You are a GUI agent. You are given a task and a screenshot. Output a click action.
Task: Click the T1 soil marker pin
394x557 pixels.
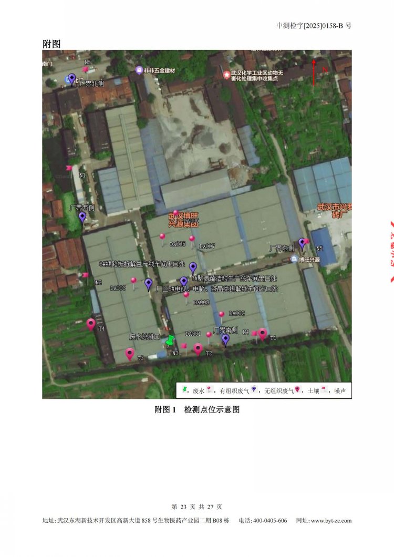pyautogui.click(x=263, y=333)
